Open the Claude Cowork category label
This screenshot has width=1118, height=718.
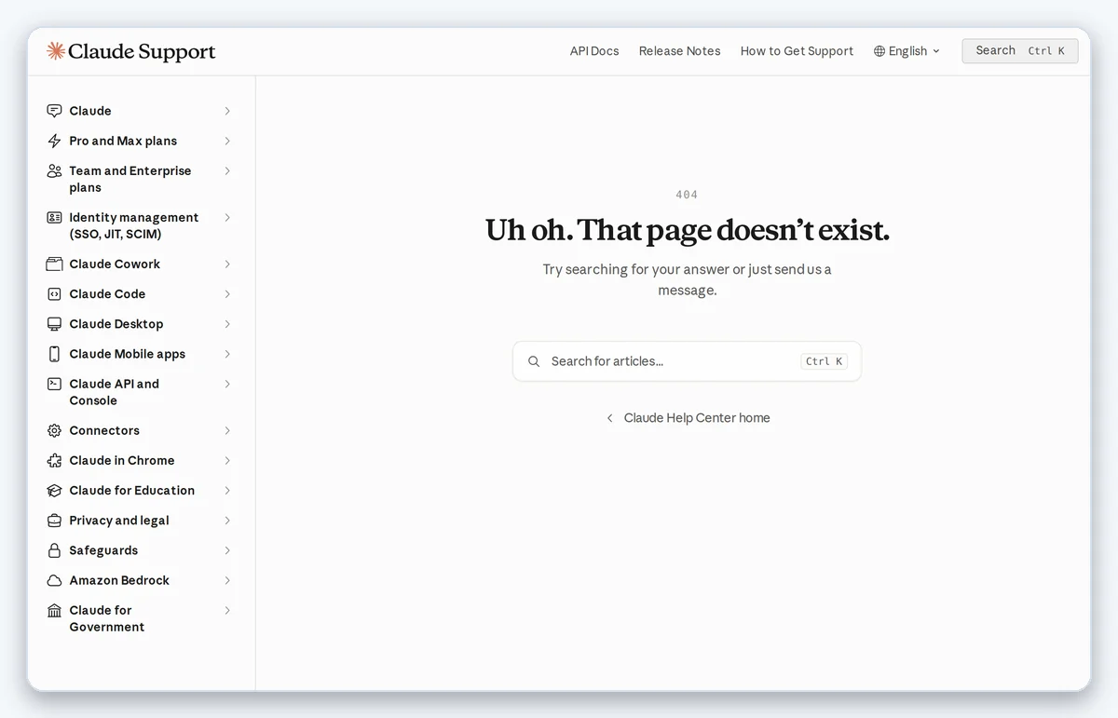(115, 264)
